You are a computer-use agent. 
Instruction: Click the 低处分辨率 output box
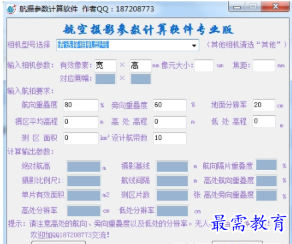click(172, 211)
